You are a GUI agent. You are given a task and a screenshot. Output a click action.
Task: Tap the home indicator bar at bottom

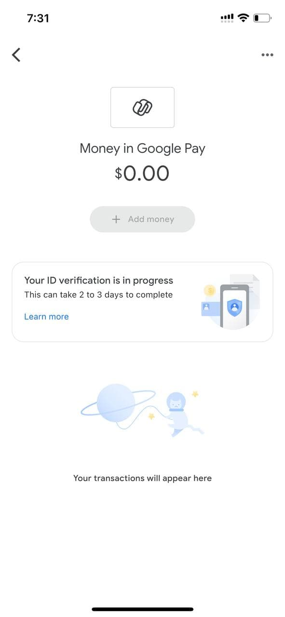tap(143, 609)
